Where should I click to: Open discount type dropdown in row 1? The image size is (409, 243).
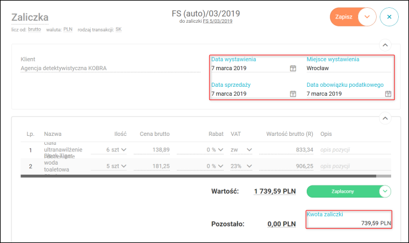[x=219, y=150]
